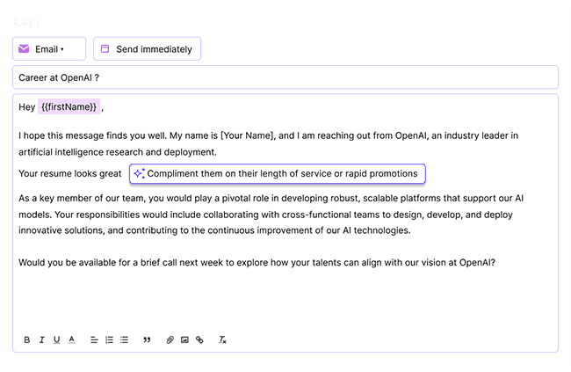Toggle italic text formatting
This screenshot has width=571, height=372.
[x=42, y=339]
